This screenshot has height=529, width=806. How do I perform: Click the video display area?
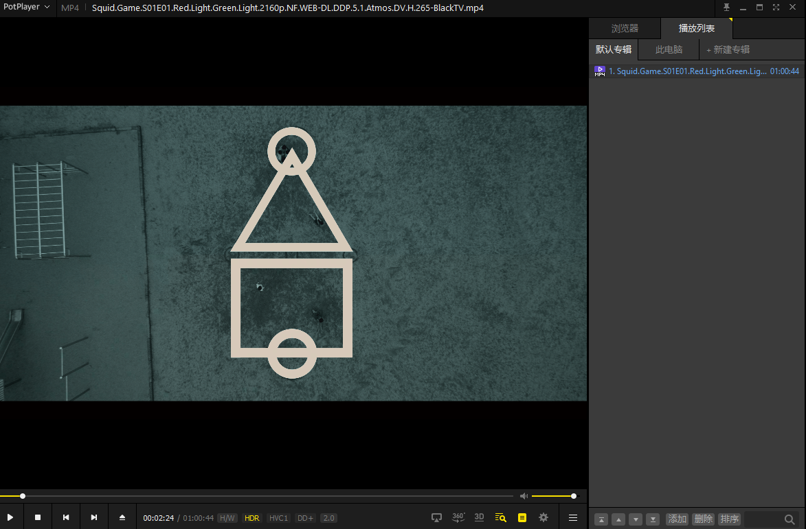click(x=293, y=253)
